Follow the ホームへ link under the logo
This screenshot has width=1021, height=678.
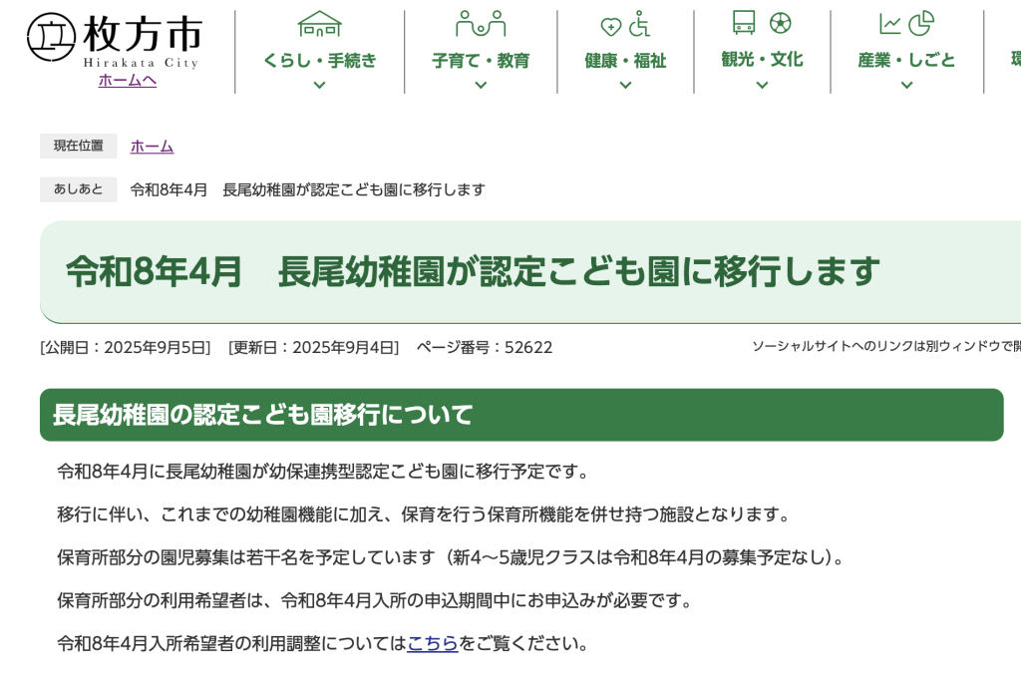[x=127, y=80]
